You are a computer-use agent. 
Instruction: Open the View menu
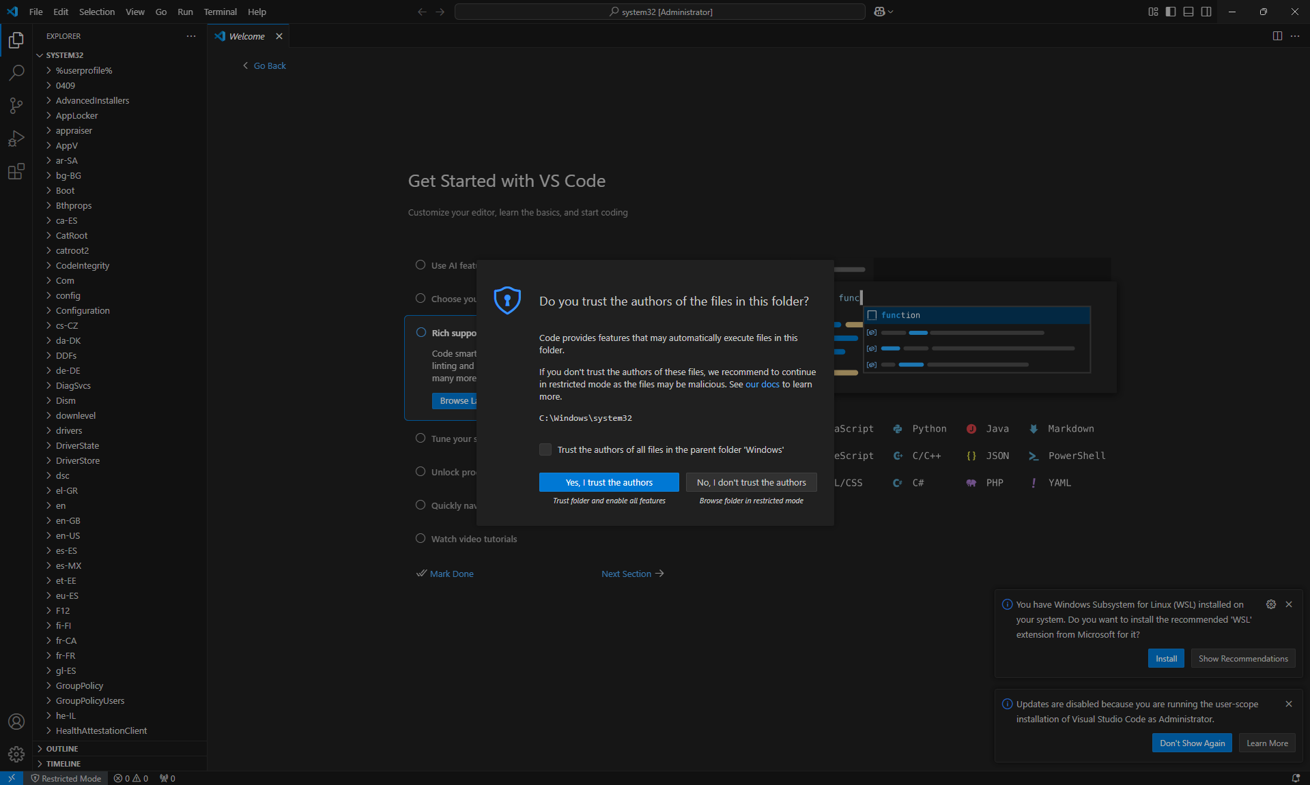pos(135,12)
